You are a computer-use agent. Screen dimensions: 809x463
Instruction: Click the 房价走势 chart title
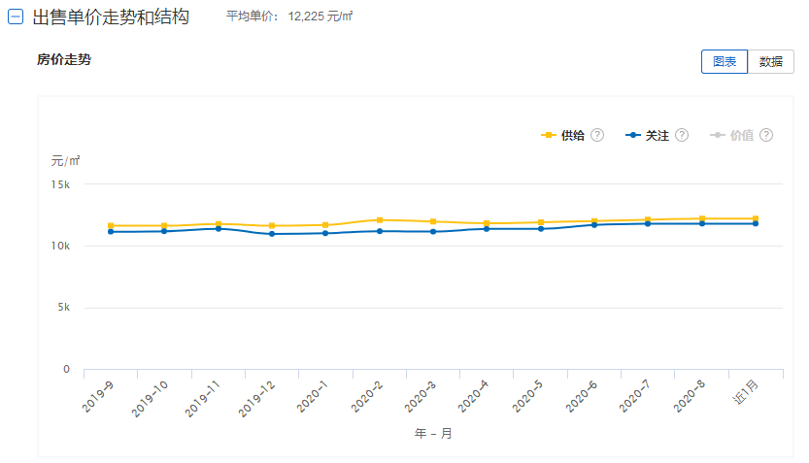(64, 60)
